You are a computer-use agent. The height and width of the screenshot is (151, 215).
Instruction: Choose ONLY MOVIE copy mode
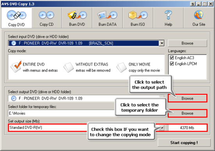tap(138, 67)
